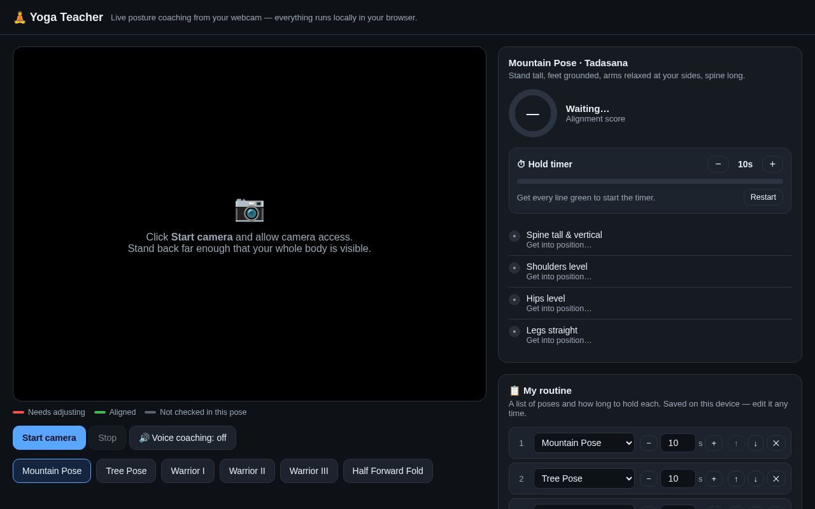Click the hold timer progress bar
Image resolution: width=815 pixels, height=509 pixels.
point(650,181)
